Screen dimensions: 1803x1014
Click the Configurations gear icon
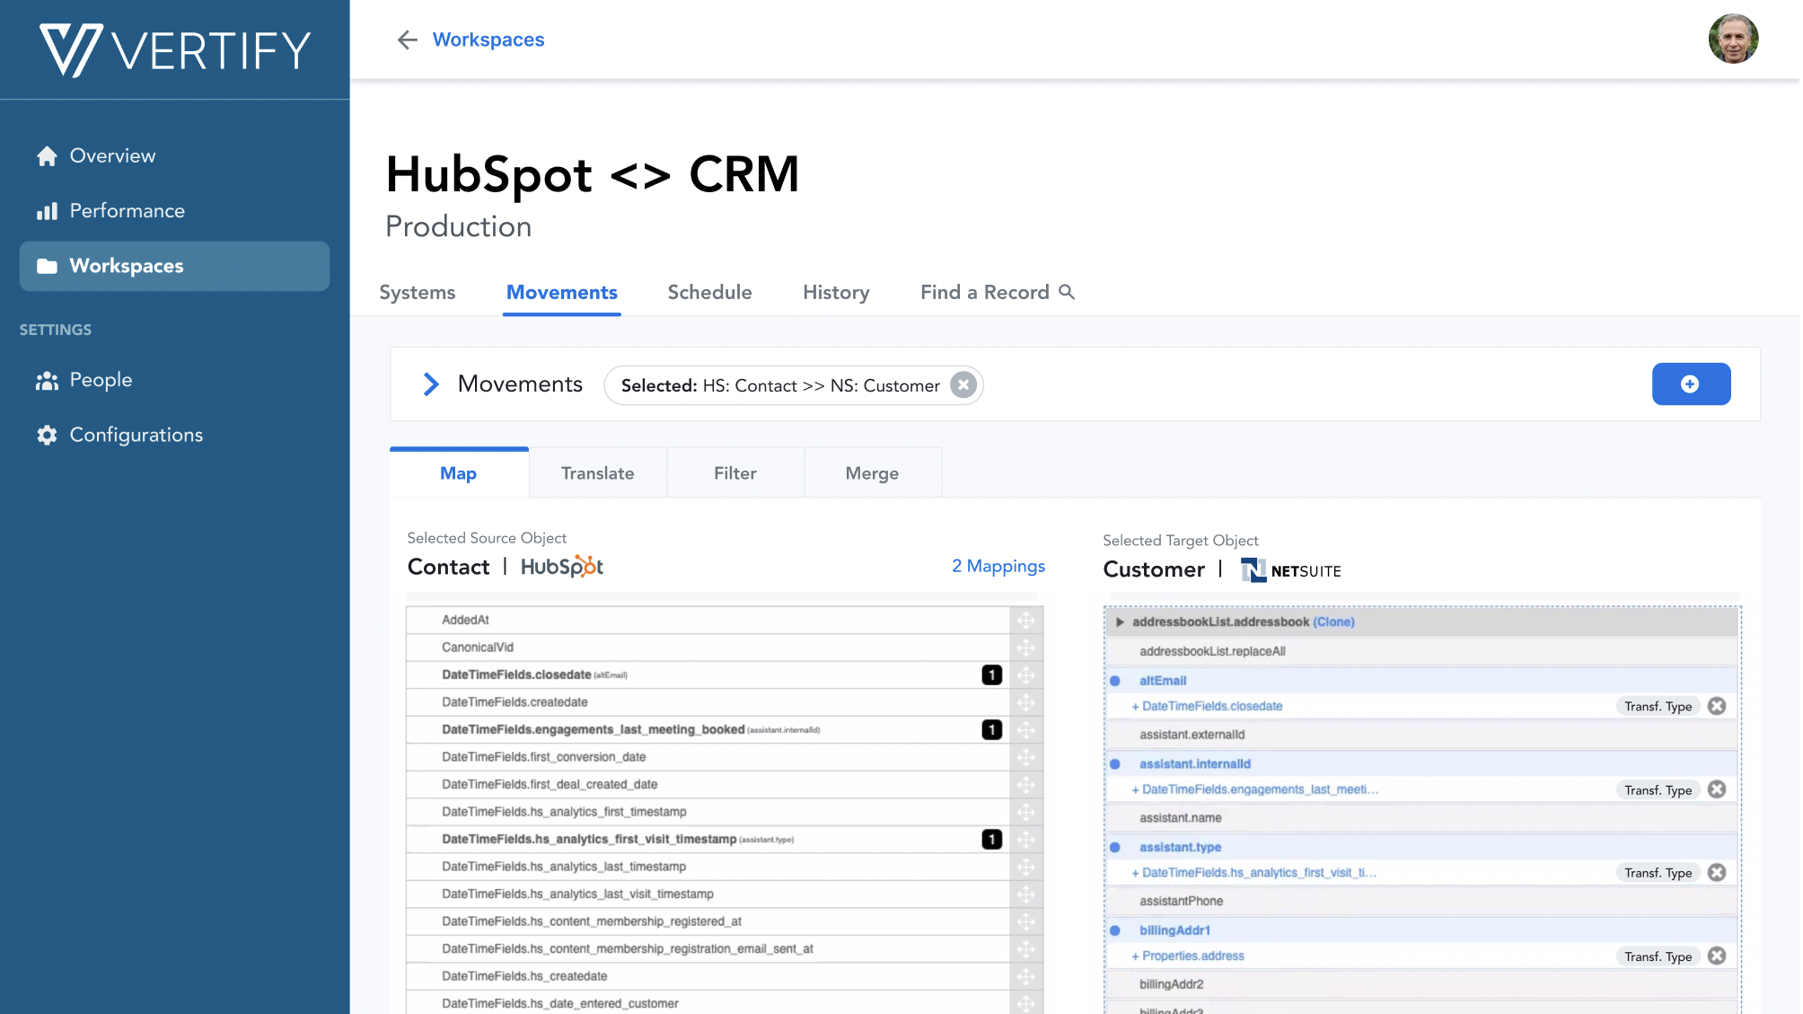coord(46,435)
